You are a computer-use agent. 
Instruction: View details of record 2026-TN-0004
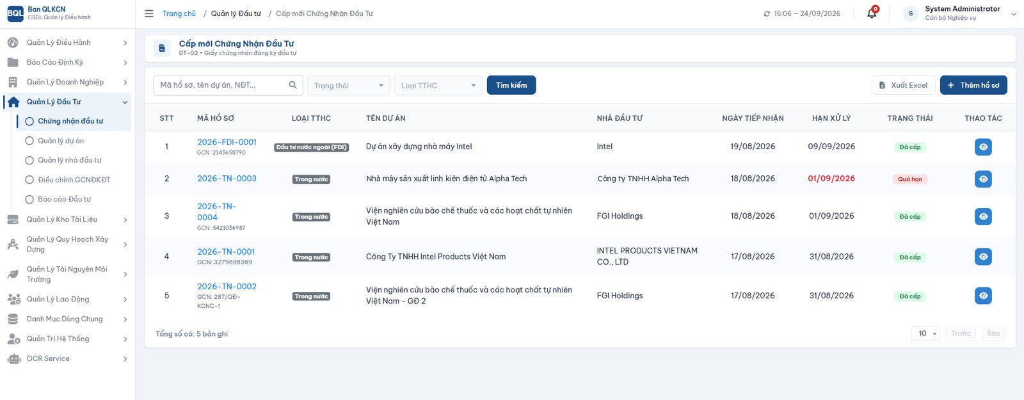pyautogui.click(x=983, y=216)
